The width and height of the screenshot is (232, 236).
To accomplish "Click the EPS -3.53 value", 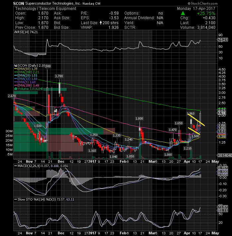I will tap(114, 18).
